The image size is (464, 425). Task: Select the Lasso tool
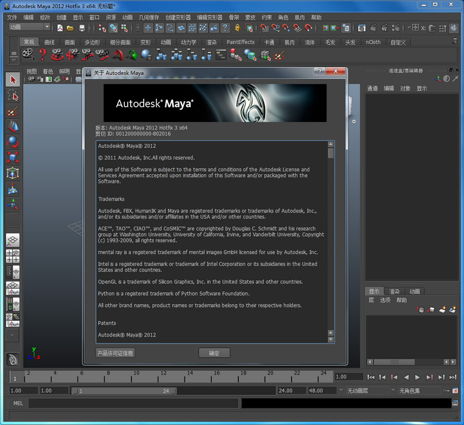coord(12,96)
